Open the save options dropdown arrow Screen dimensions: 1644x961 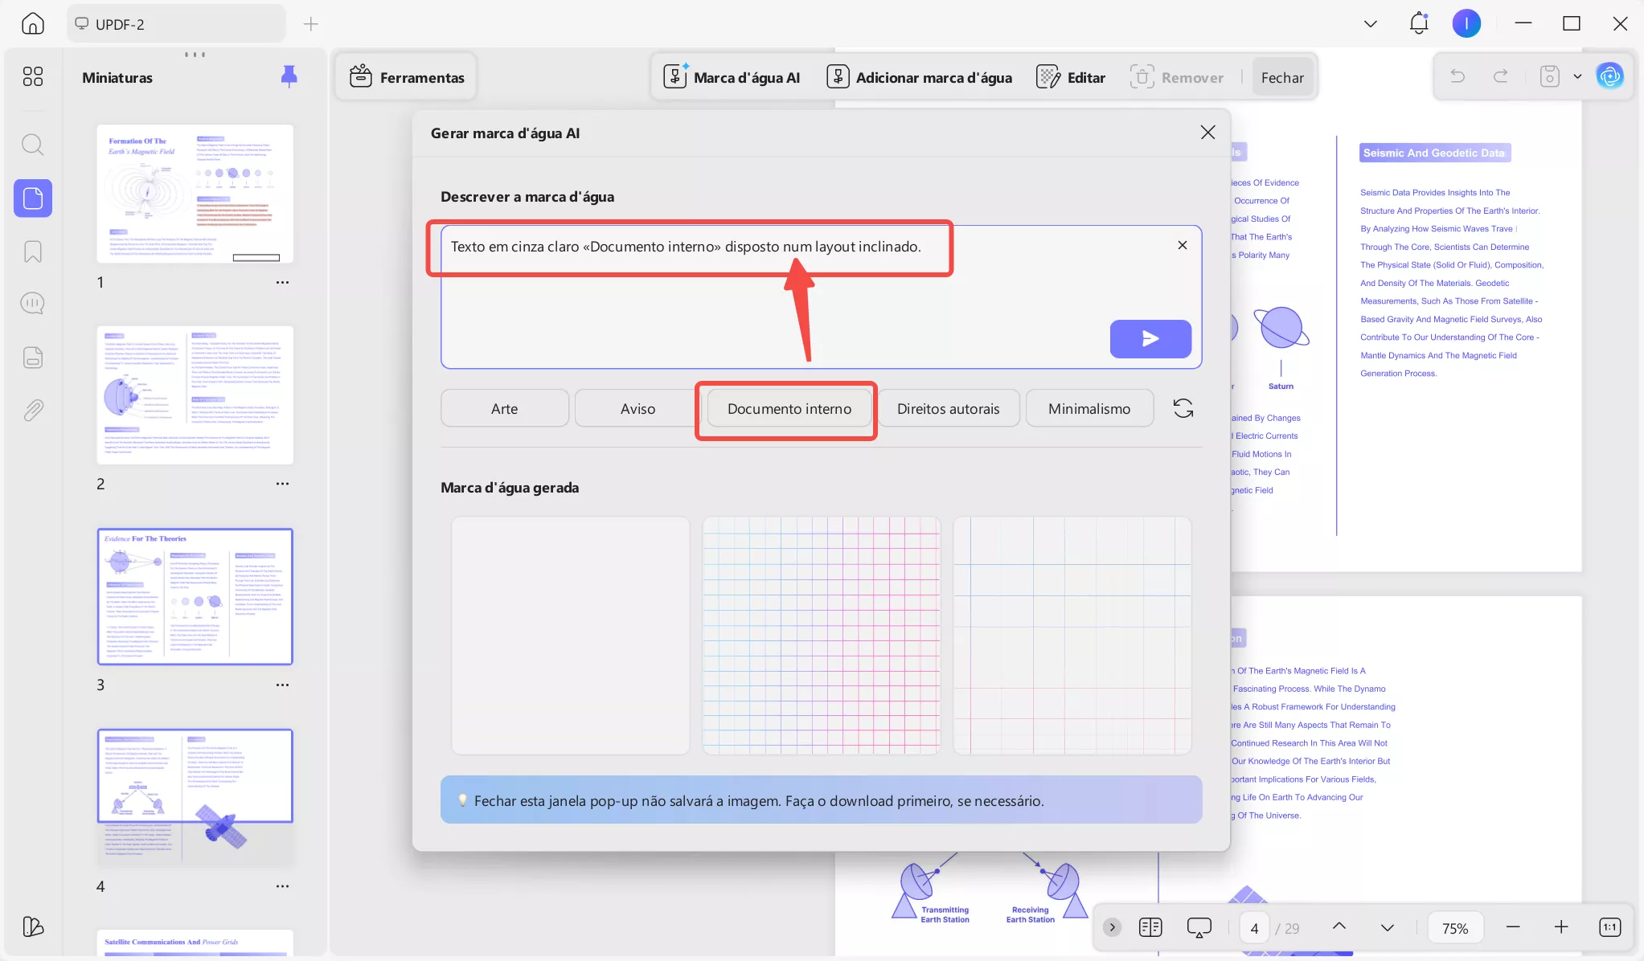[1580, 76]
